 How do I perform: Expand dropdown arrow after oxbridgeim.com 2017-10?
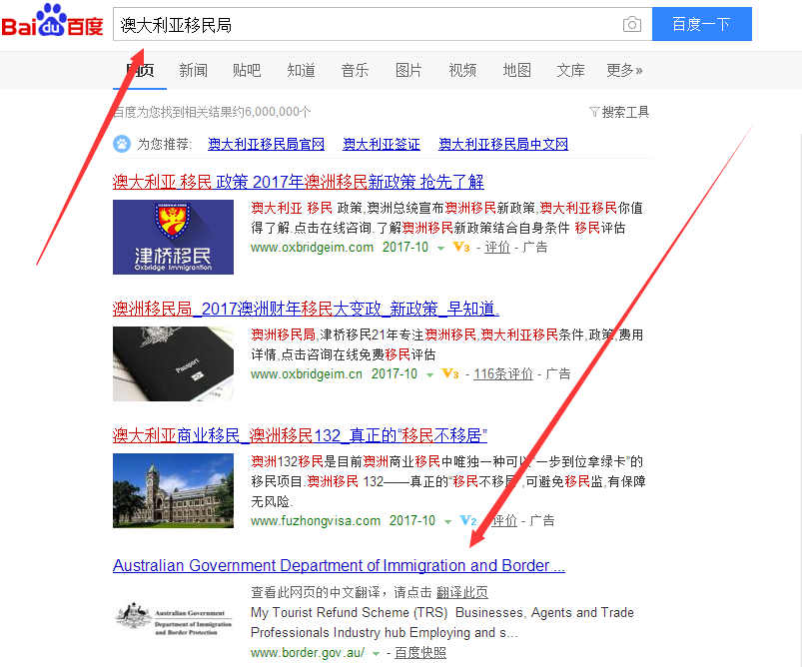(x=440, y=248)
